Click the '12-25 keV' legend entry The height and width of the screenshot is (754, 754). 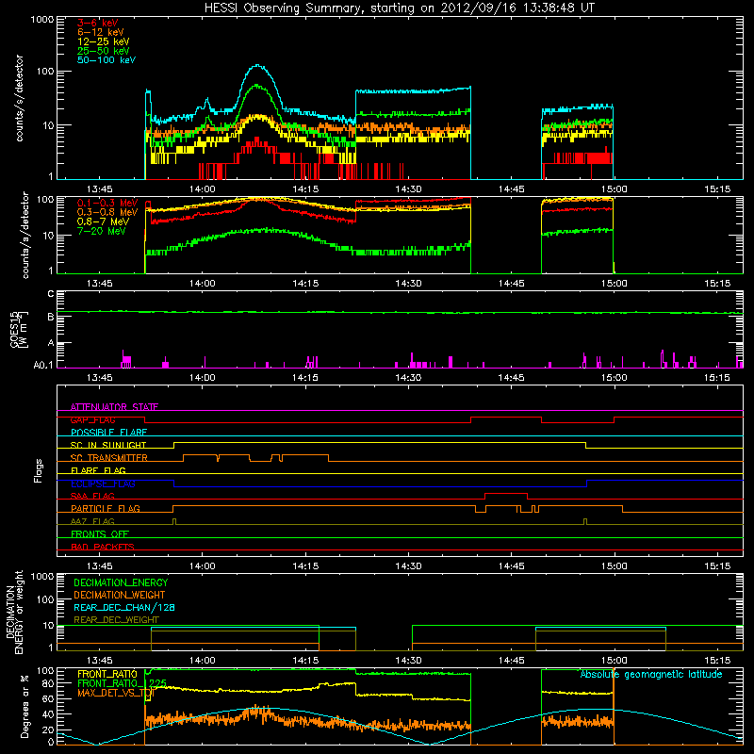104,41
